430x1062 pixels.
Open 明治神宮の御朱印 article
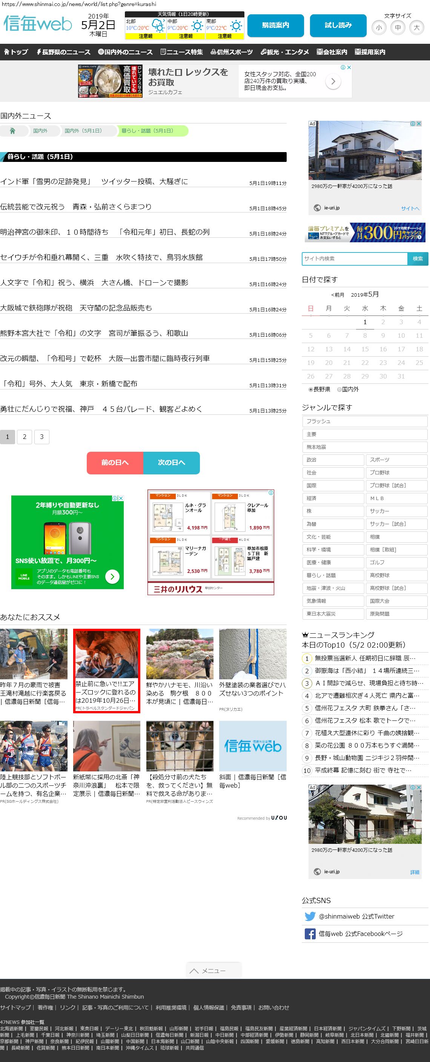click(104, 232)
